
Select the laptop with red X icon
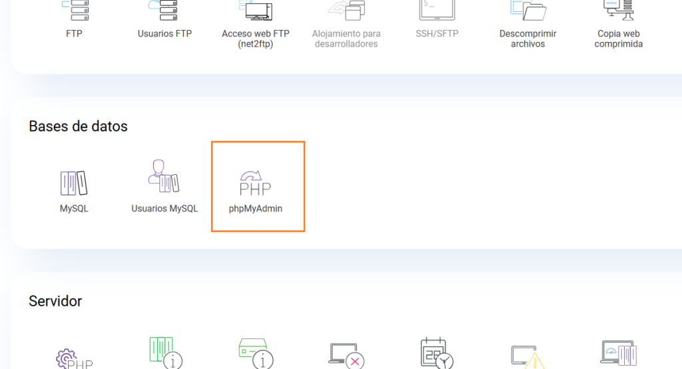tap(346, 355)
